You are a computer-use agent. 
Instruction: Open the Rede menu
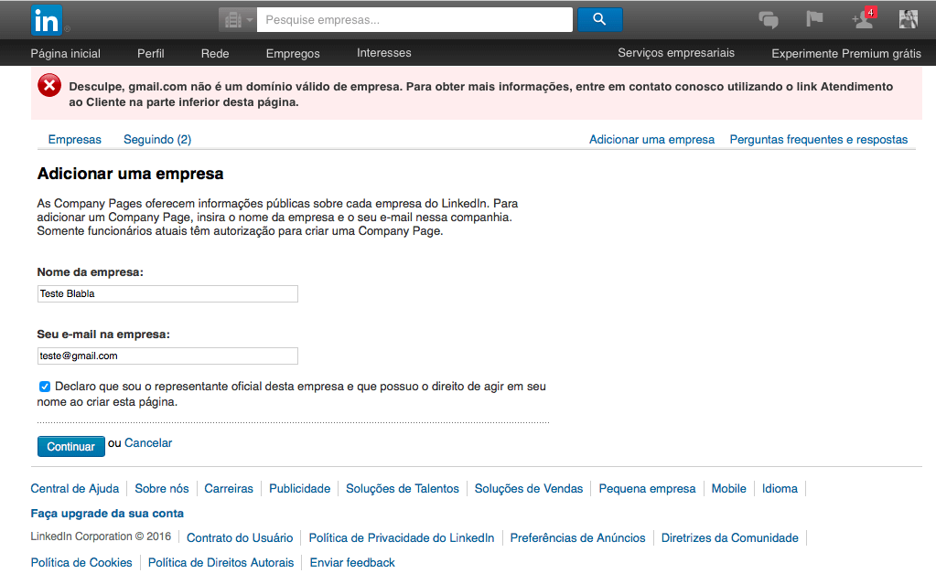(x=215, y=54)
